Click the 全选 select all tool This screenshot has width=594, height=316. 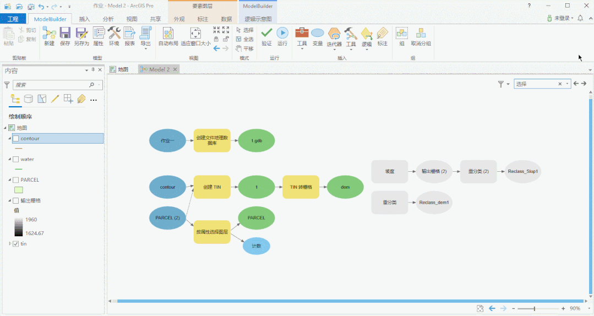pos(244,39)
